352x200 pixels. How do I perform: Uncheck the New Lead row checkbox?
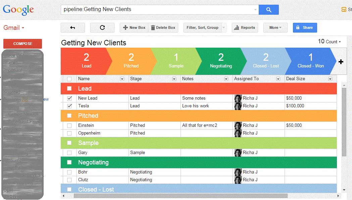69,98
